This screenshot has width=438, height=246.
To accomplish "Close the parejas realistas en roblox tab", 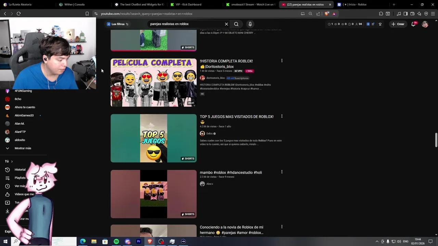I will [330, 4].
